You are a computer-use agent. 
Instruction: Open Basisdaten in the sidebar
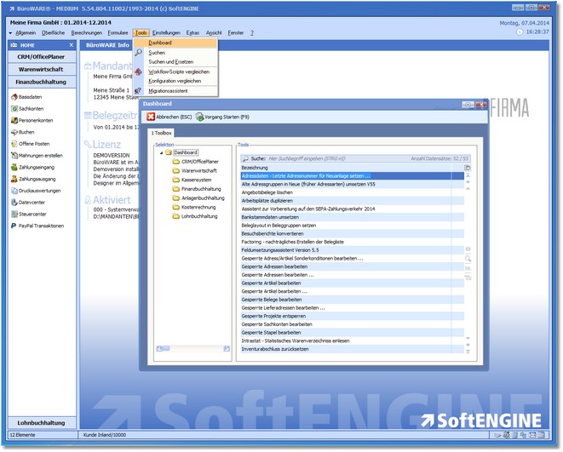31,97
